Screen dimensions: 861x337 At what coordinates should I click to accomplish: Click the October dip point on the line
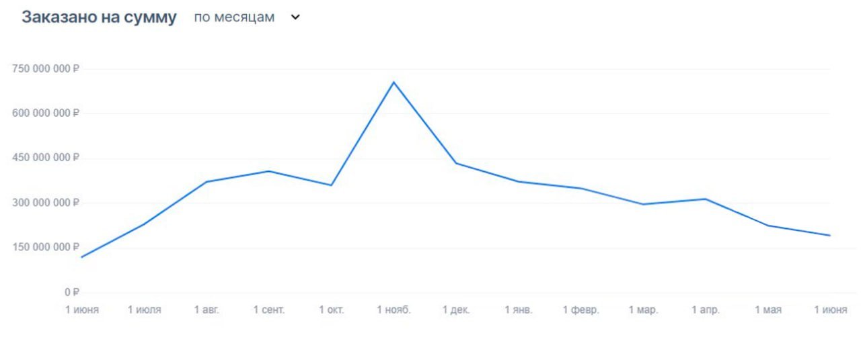click(x=331, y=185)
